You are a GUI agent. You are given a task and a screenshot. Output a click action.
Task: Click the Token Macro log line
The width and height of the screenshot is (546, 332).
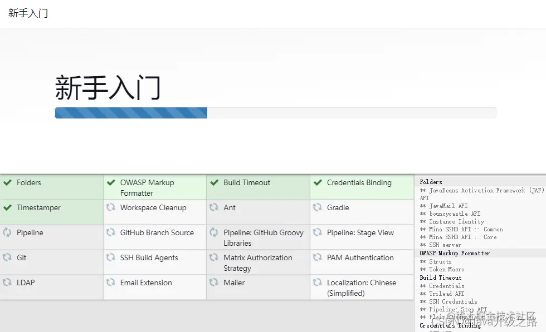pos(442,269)
